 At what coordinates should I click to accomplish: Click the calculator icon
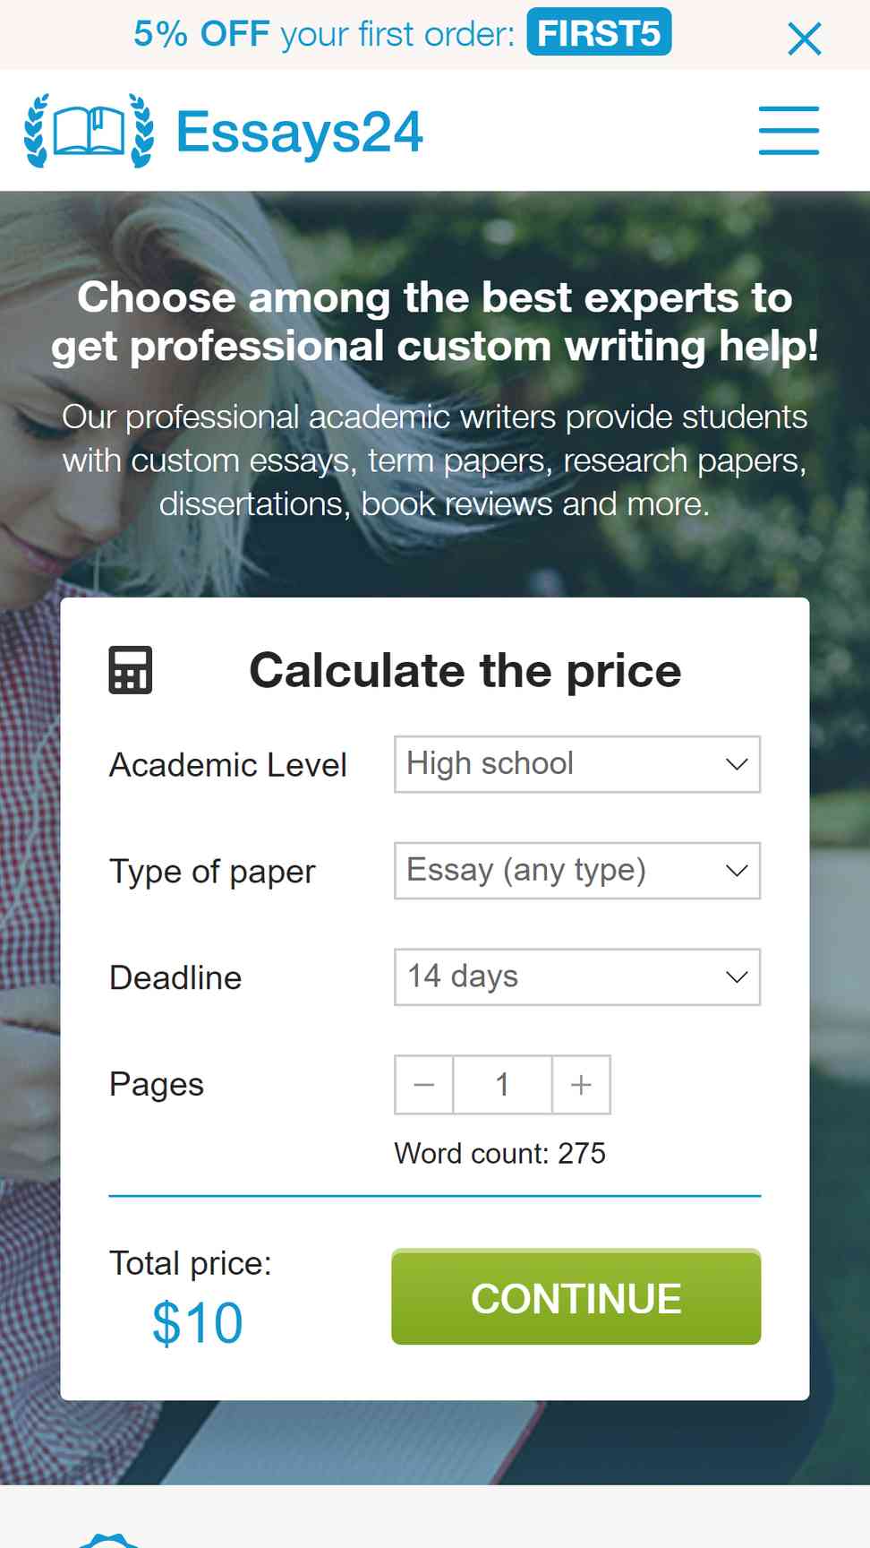tap(131, 670)
